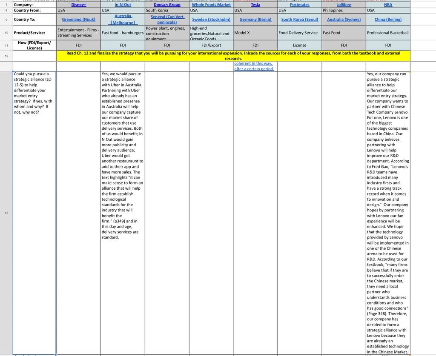Select the 'Company:' label cell
The width and height of the screenshot is (436, 356).
pyautogui.click(x=34, y=5)
